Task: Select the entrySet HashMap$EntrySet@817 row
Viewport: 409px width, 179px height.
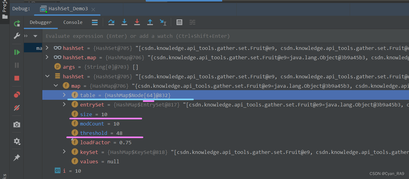Action: pos(226,105)
